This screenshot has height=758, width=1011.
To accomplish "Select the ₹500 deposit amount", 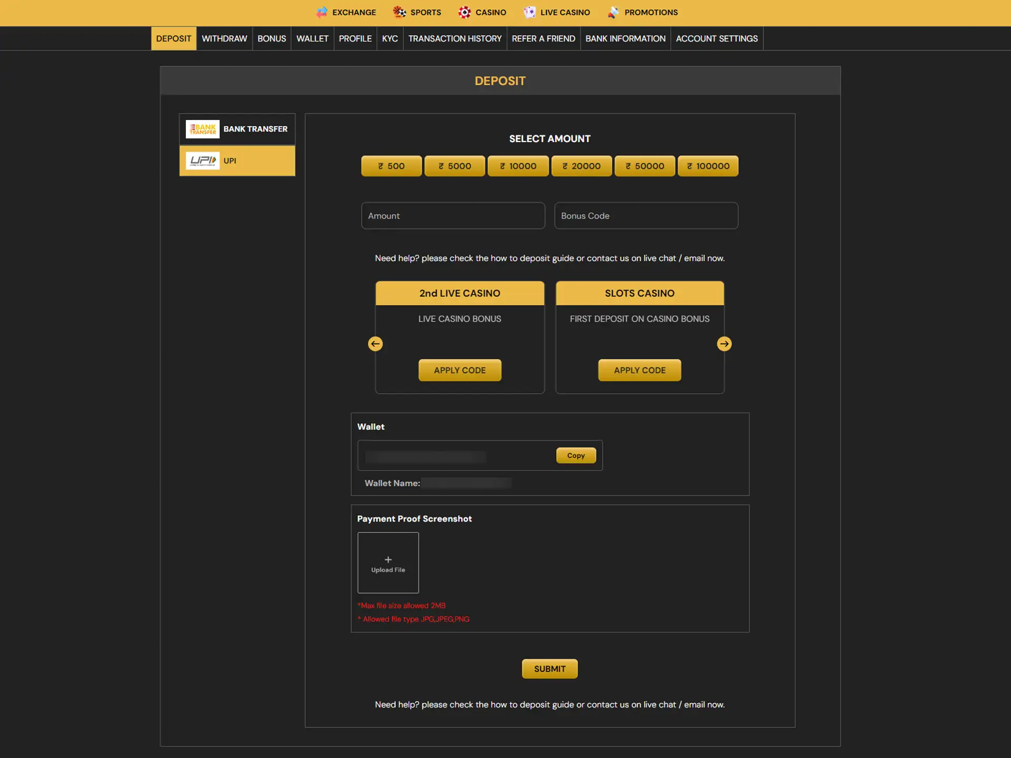I will coord(391,166).
